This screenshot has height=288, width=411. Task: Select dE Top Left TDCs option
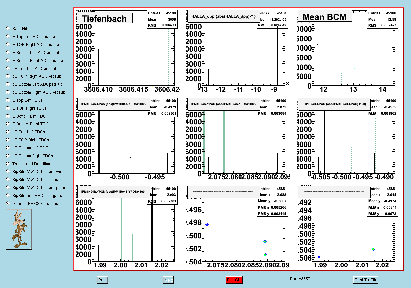(x=8, y=132)
